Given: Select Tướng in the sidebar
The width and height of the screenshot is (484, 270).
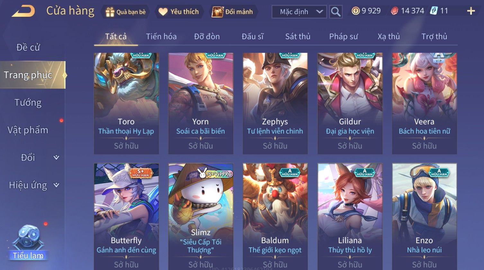Looking at the screenshot, I should (28, 103).
